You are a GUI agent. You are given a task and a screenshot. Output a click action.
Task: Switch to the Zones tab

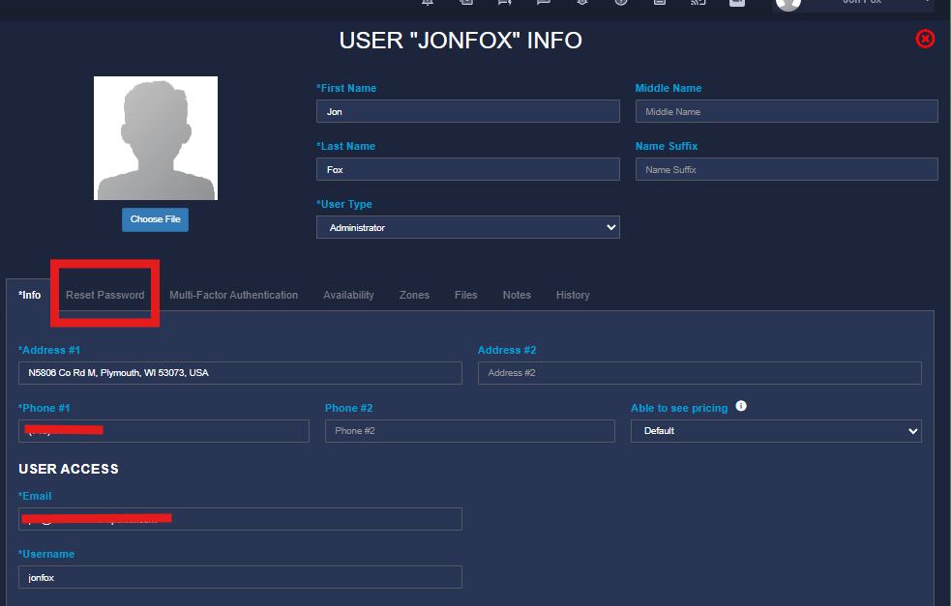tap(414, 295)
